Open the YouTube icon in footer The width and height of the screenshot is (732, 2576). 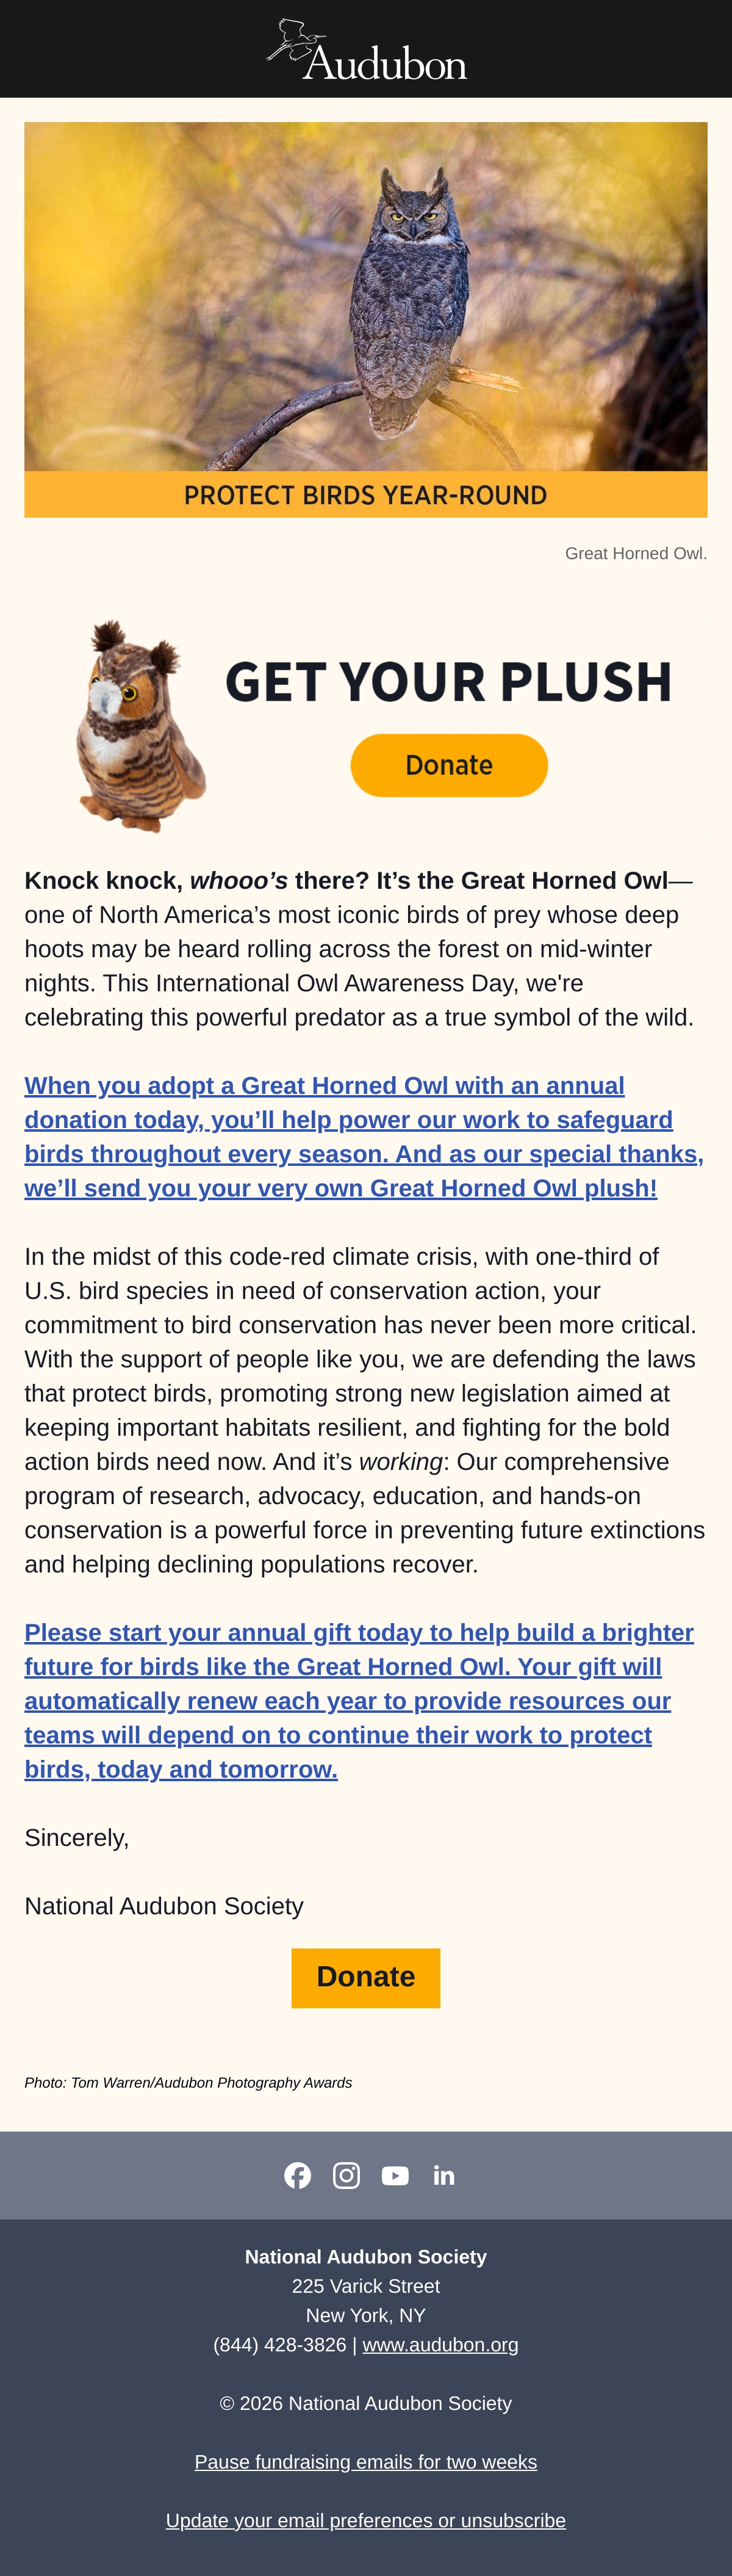click(x=395, y=2175)
